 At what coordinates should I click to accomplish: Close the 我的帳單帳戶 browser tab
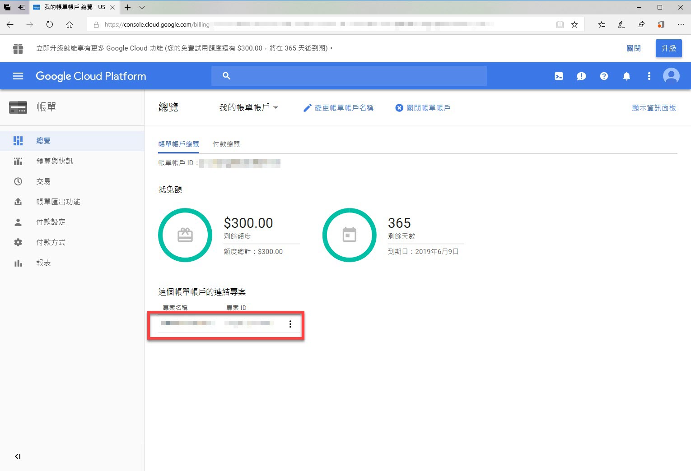[112, 7]
